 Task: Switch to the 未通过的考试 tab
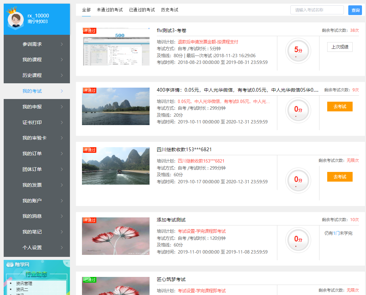tap(110, 10)
